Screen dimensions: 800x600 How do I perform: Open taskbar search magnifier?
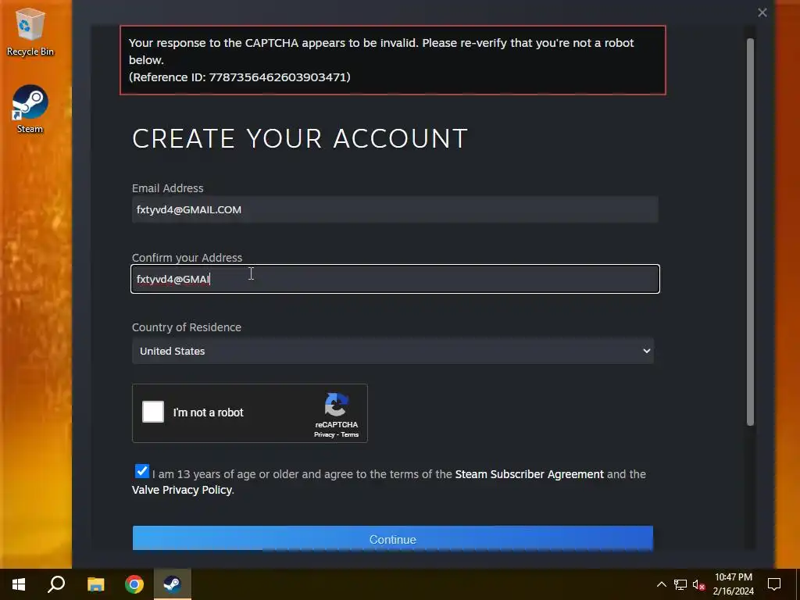click(x=56, y=584)
